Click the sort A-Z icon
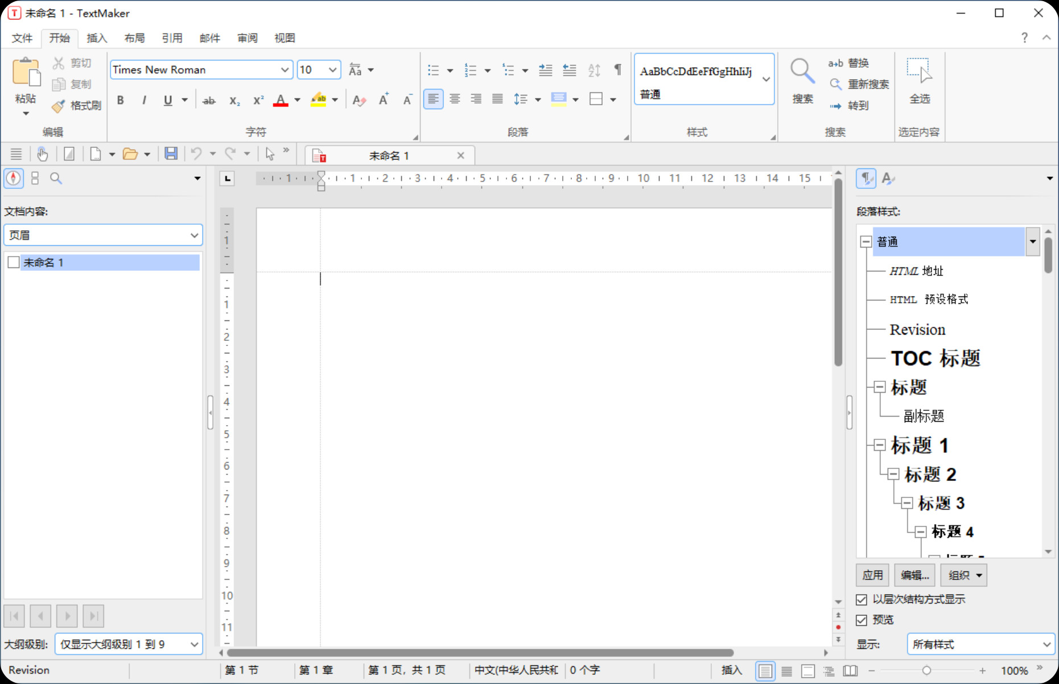 pos(594,70)
